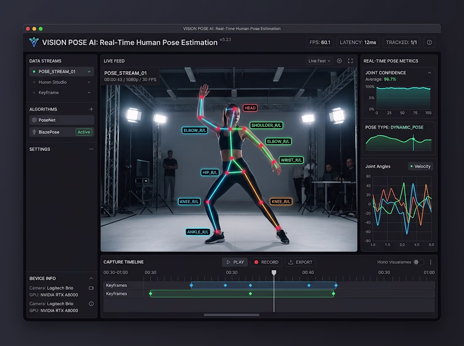The height and width of the screenshot is (346, 464).
Task: Click the WRIST_R/L joint label
Action: coord(291,160)
